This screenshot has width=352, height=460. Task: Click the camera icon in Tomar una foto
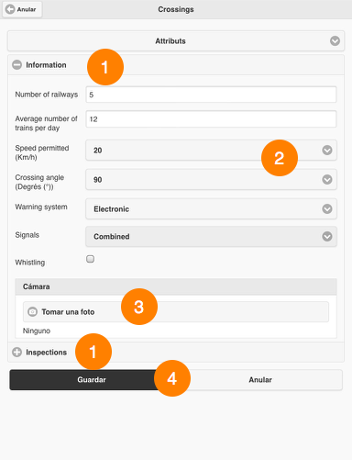[32, 311]
